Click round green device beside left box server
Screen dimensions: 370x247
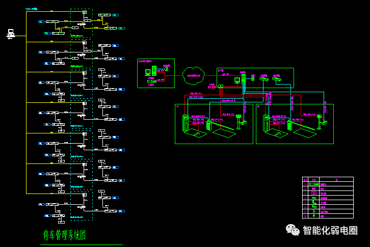(167, 69)
